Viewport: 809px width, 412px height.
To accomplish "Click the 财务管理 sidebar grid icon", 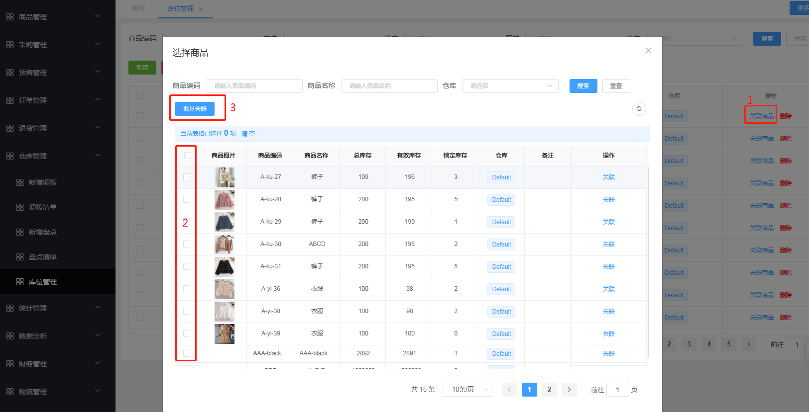I will pyautogui.click(x=10, y=364).
